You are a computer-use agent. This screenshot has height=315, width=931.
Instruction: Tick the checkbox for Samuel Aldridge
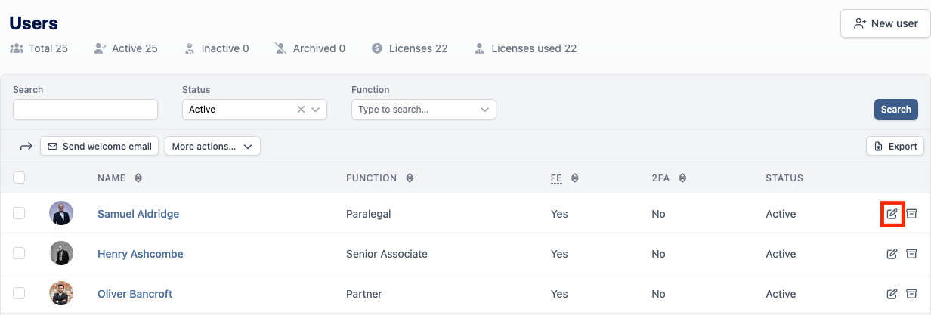coord(19,213)
